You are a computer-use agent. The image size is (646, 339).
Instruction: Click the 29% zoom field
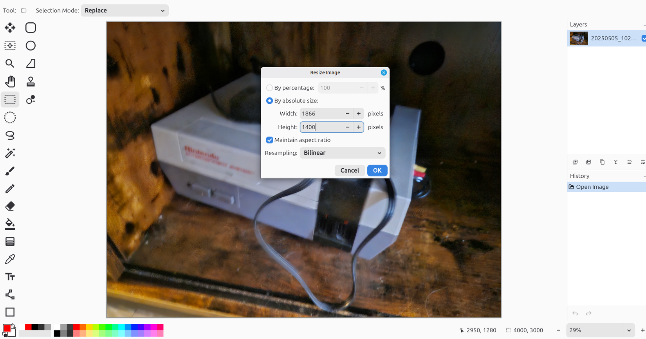pos(595,330)
